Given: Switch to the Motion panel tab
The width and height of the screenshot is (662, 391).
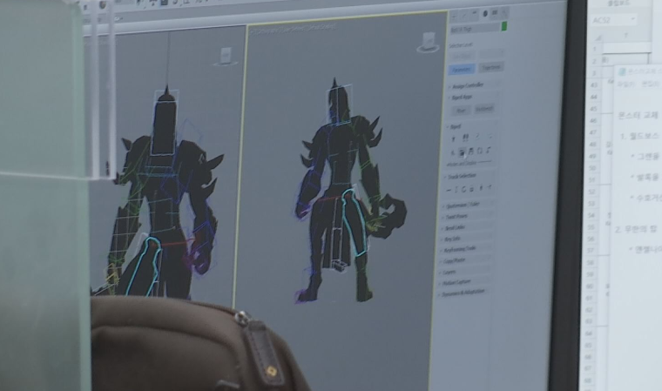Looking at the screenshot, I should [485, 14].
